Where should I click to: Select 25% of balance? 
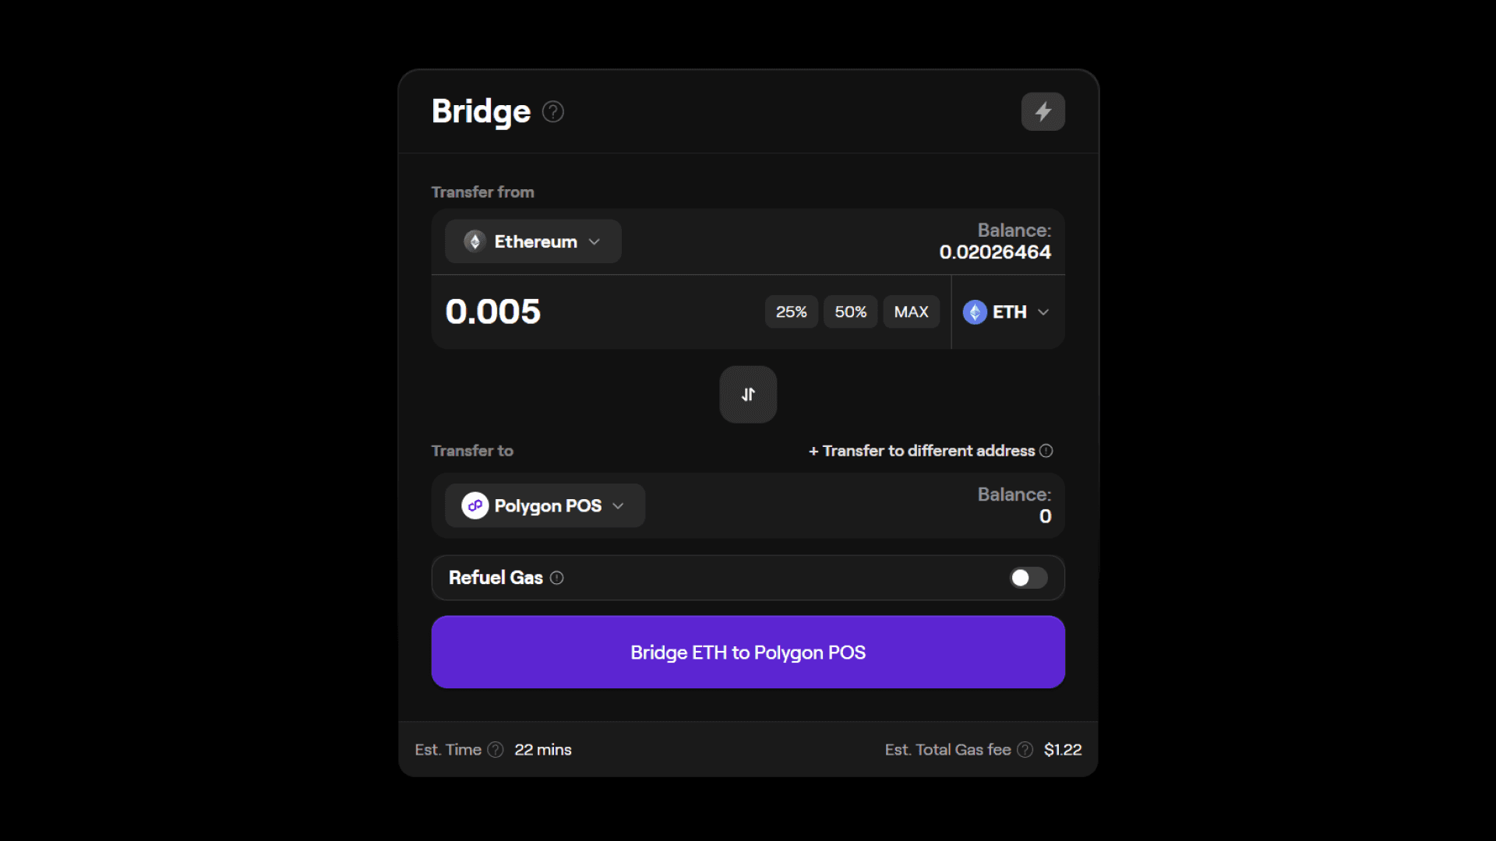pos(791,311)
